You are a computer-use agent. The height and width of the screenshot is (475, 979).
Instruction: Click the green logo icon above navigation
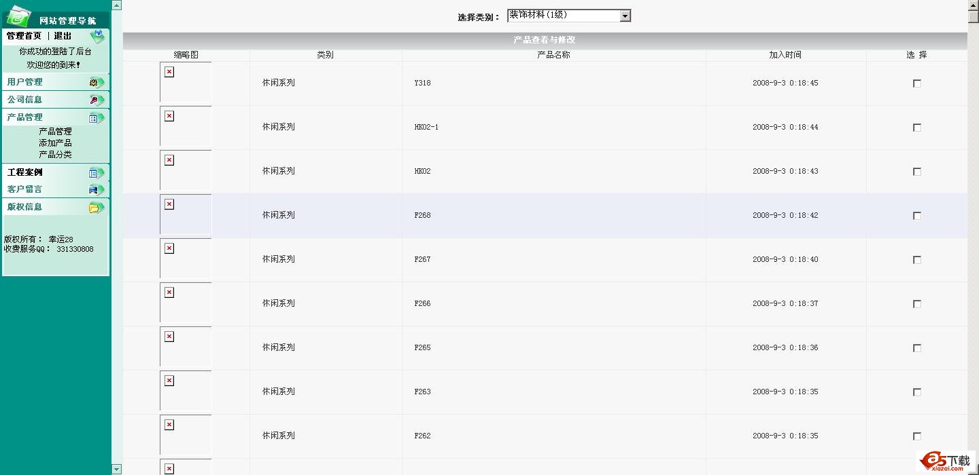tap(18, 16)
